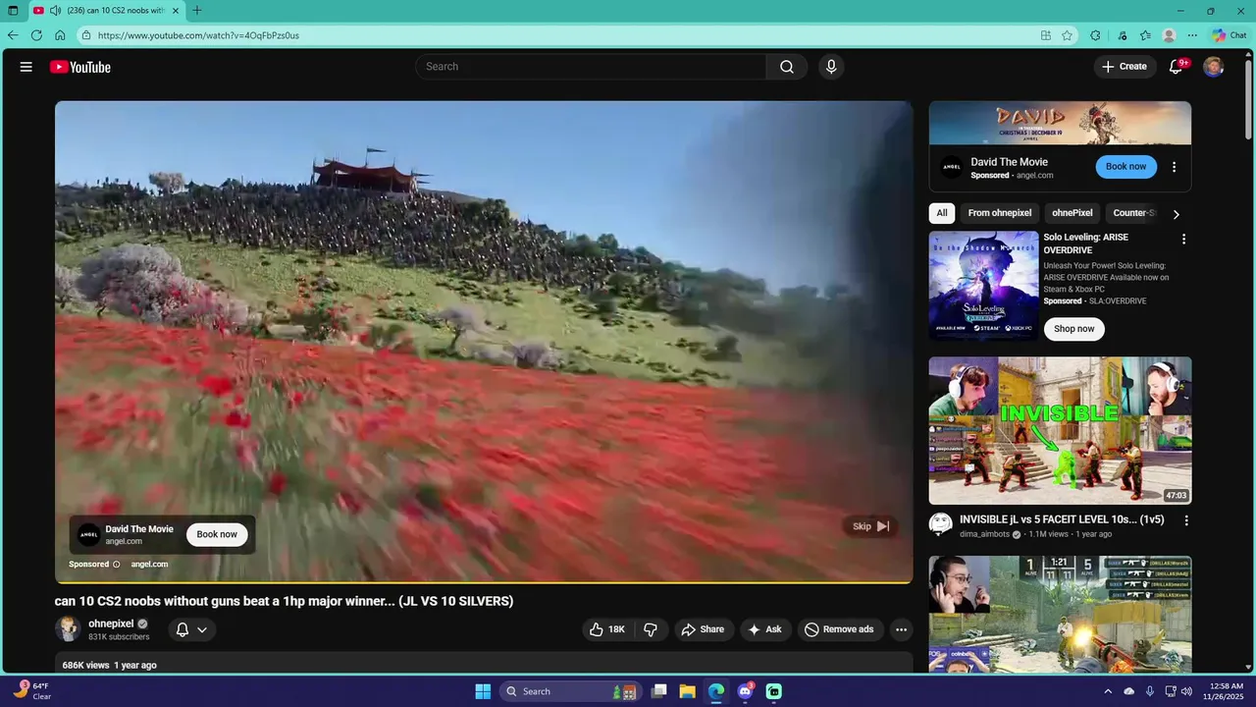Open ad options menu for David The Movie
Viewport: 1256px width, 707px height.
pos(1174,167)
